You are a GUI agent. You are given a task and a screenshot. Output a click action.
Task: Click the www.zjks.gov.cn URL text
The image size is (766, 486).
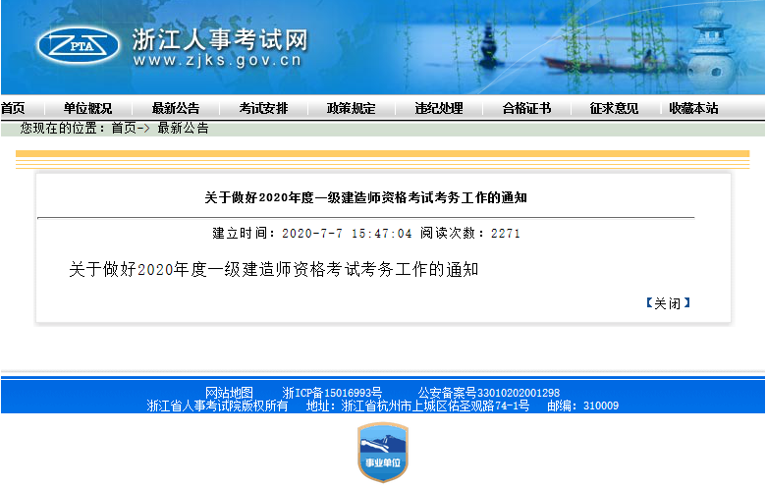coord(217,61)
